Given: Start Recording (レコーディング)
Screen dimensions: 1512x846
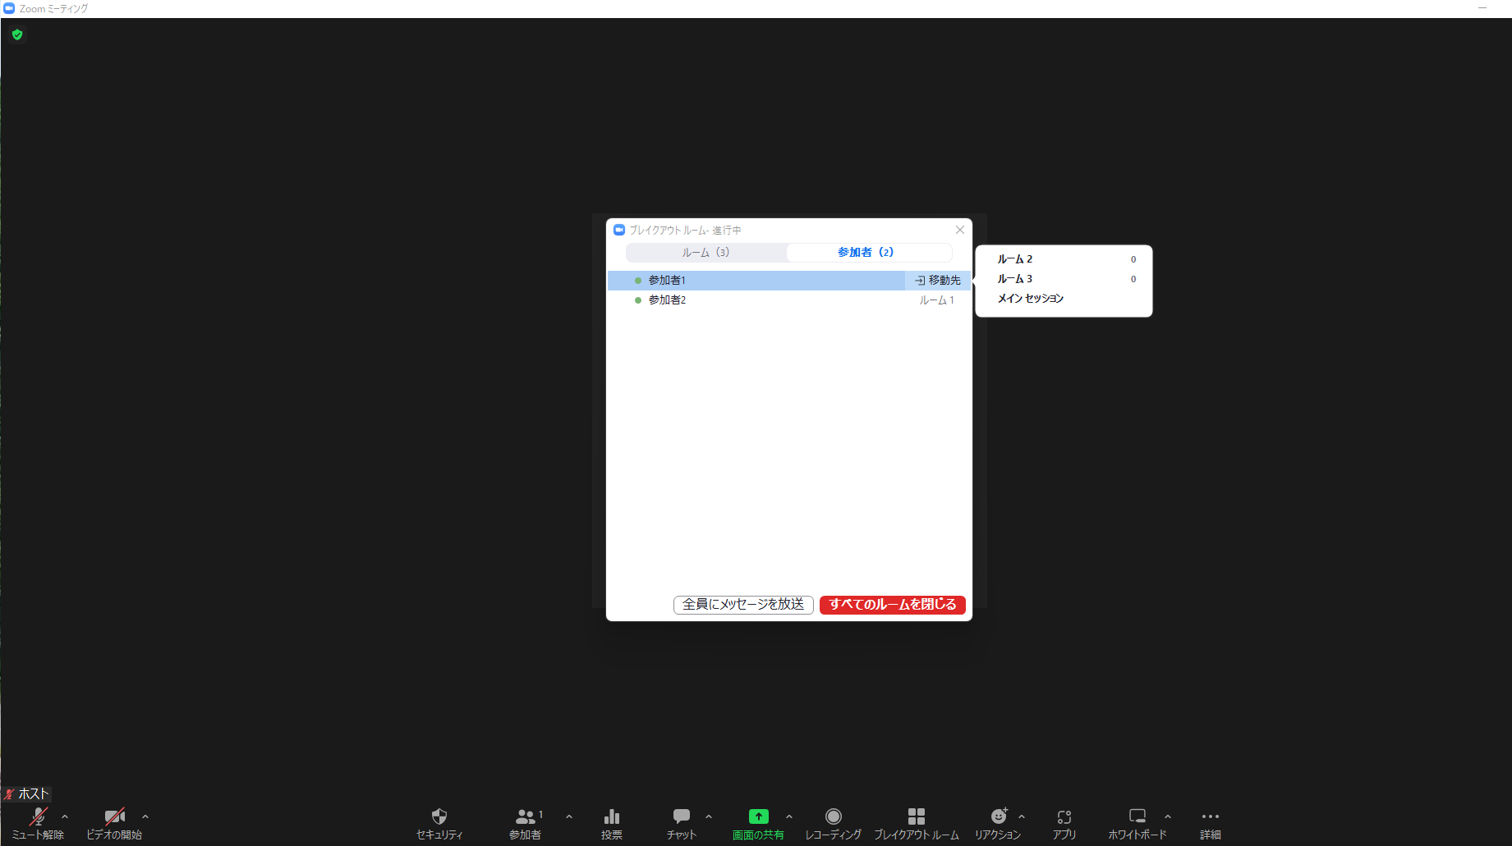Looking at the screenshot, I should click(x=833, y=823).
